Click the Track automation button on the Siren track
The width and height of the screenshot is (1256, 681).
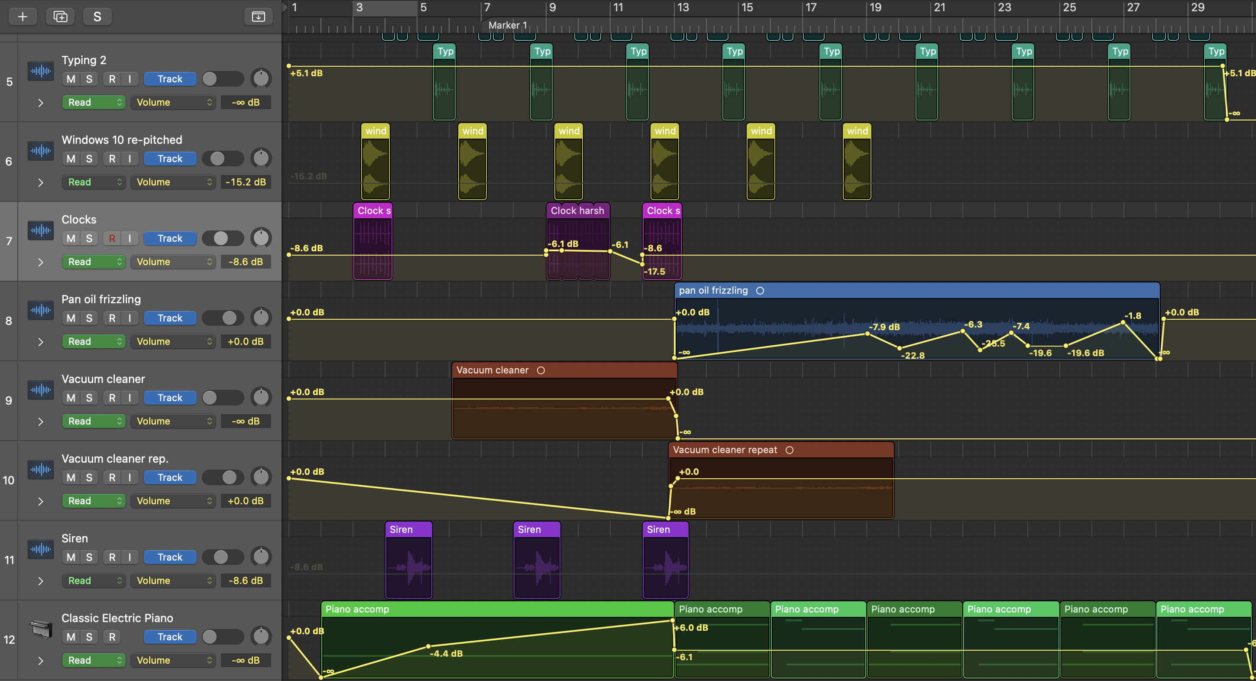coord(170,557)
